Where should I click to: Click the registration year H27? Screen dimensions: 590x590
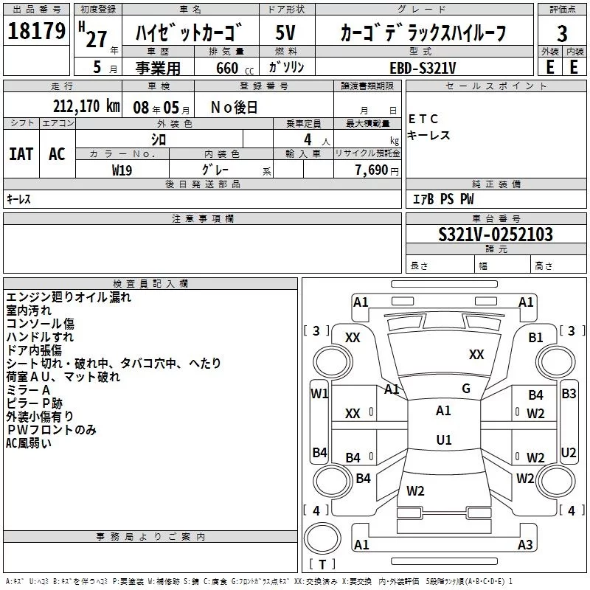(x=93, y=35)
